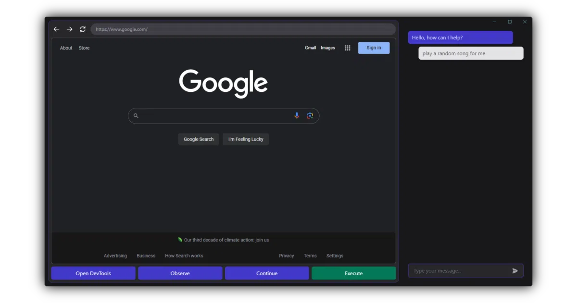The height and width of the screenshot is (303, 577).
Task: Click the Observe button
Action: point(180,273)
